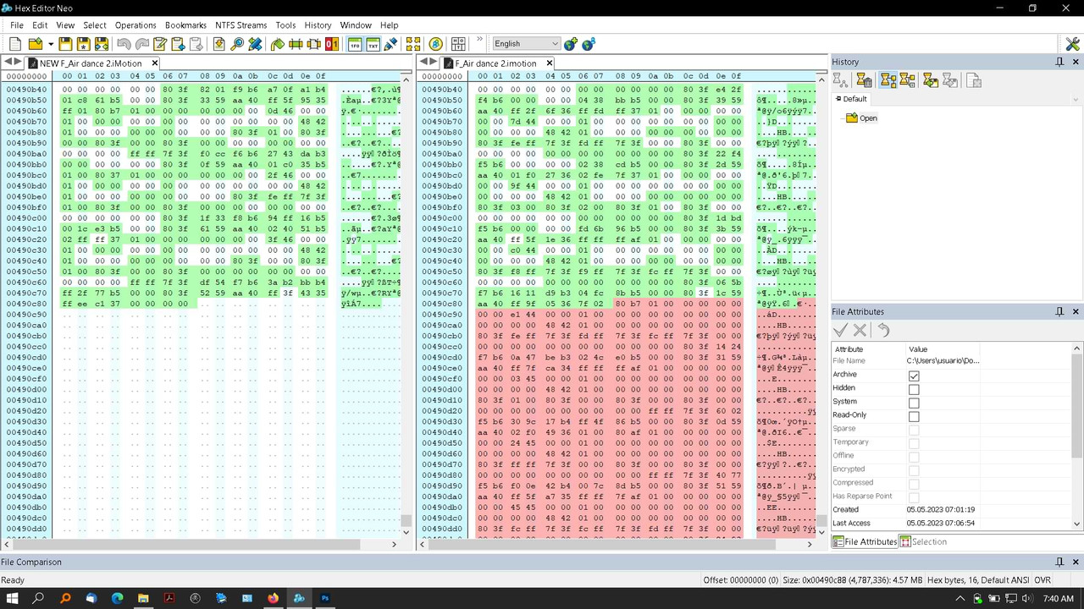Expand the toolbar overflow chevron

coord(479,40)
